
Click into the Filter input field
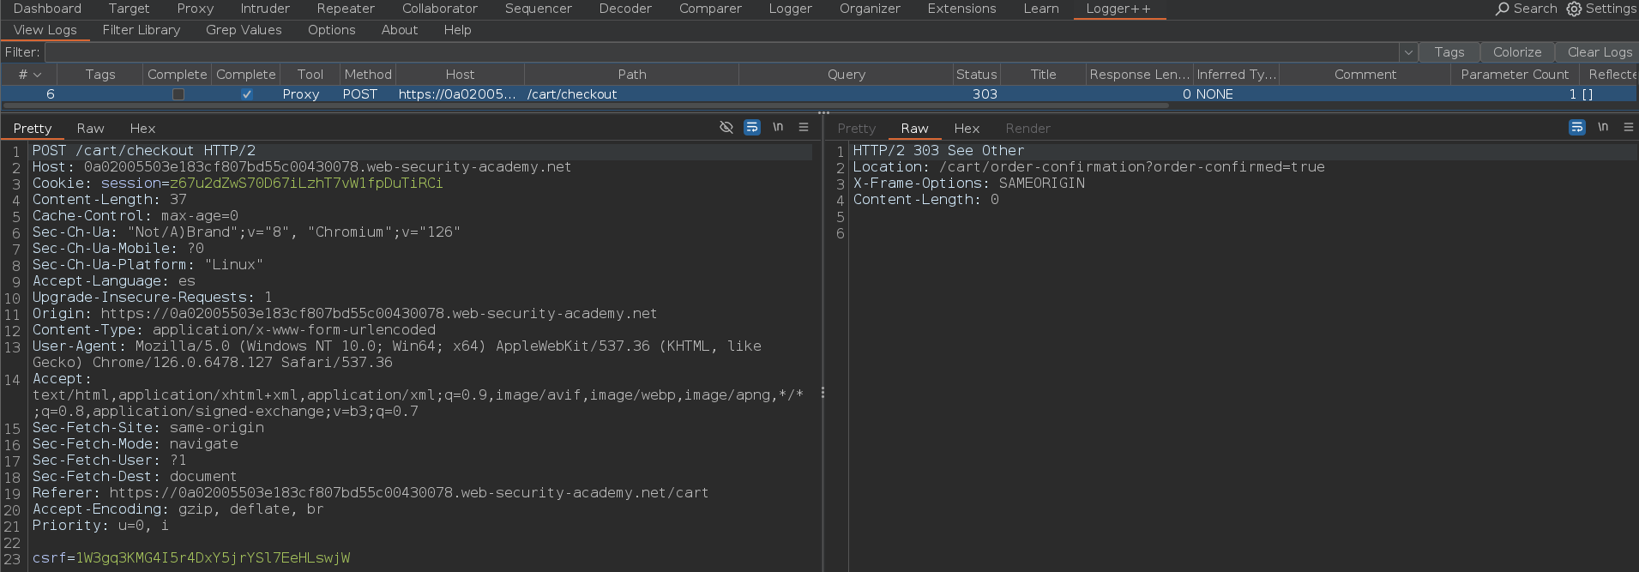[721, 52]
